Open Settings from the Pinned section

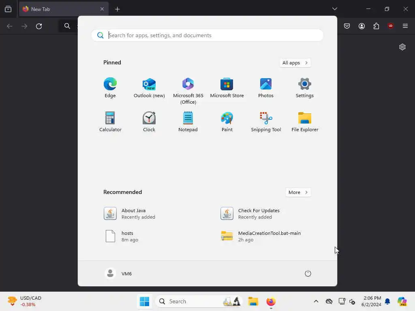305,88
